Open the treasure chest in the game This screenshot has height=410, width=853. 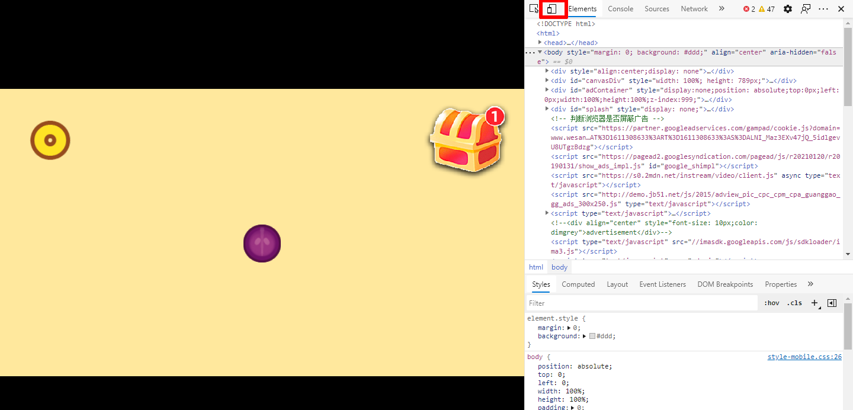click(x=467, y=141)
